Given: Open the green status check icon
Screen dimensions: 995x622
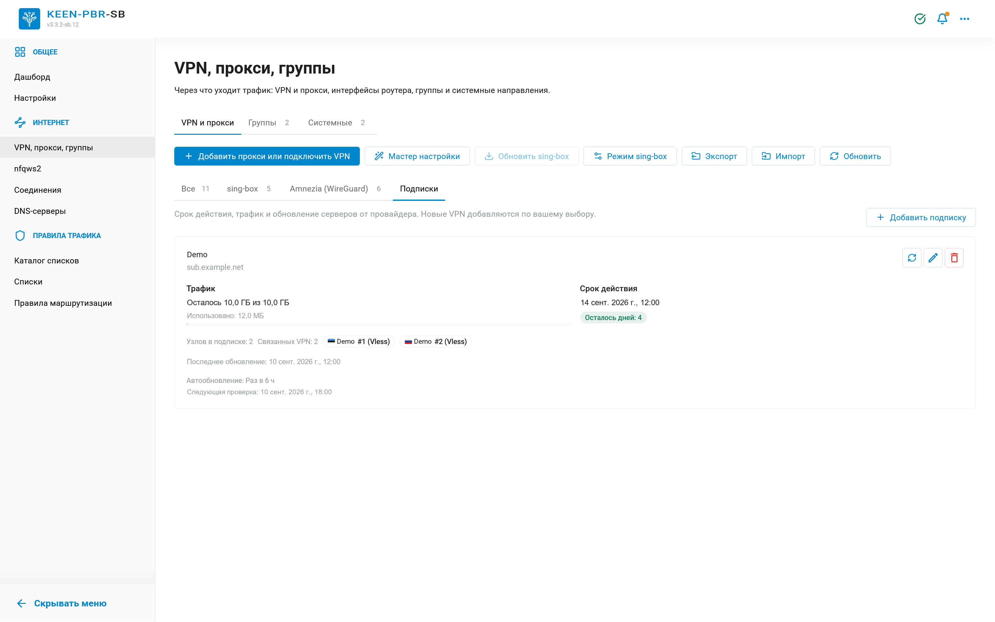Looking at the screenshot, I should tap(920, 18).
